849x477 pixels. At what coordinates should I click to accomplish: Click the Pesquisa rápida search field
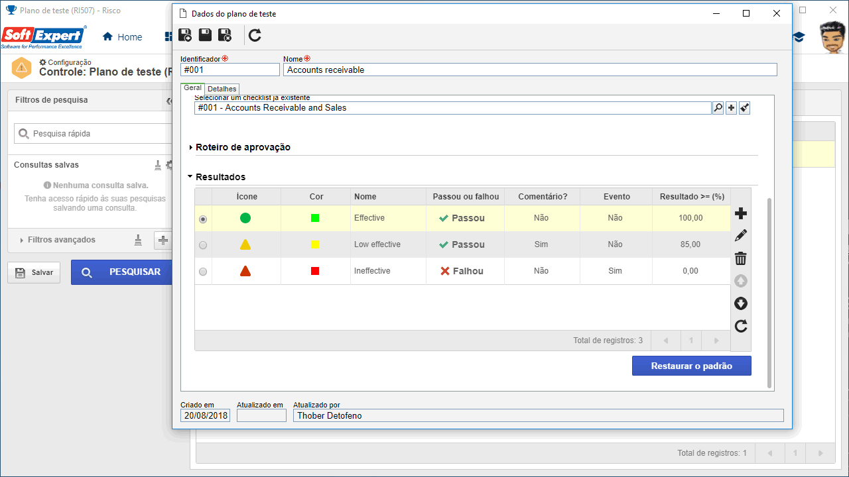(x=93, y=133)
